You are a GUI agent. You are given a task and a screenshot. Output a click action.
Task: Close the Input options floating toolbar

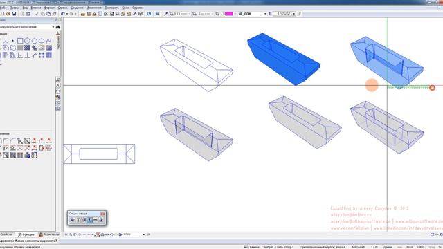102,214
